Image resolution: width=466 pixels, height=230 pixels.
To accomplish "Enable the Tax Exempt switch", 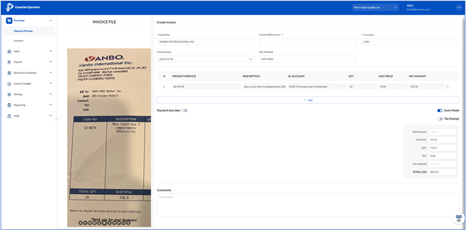I will point(440,119).
